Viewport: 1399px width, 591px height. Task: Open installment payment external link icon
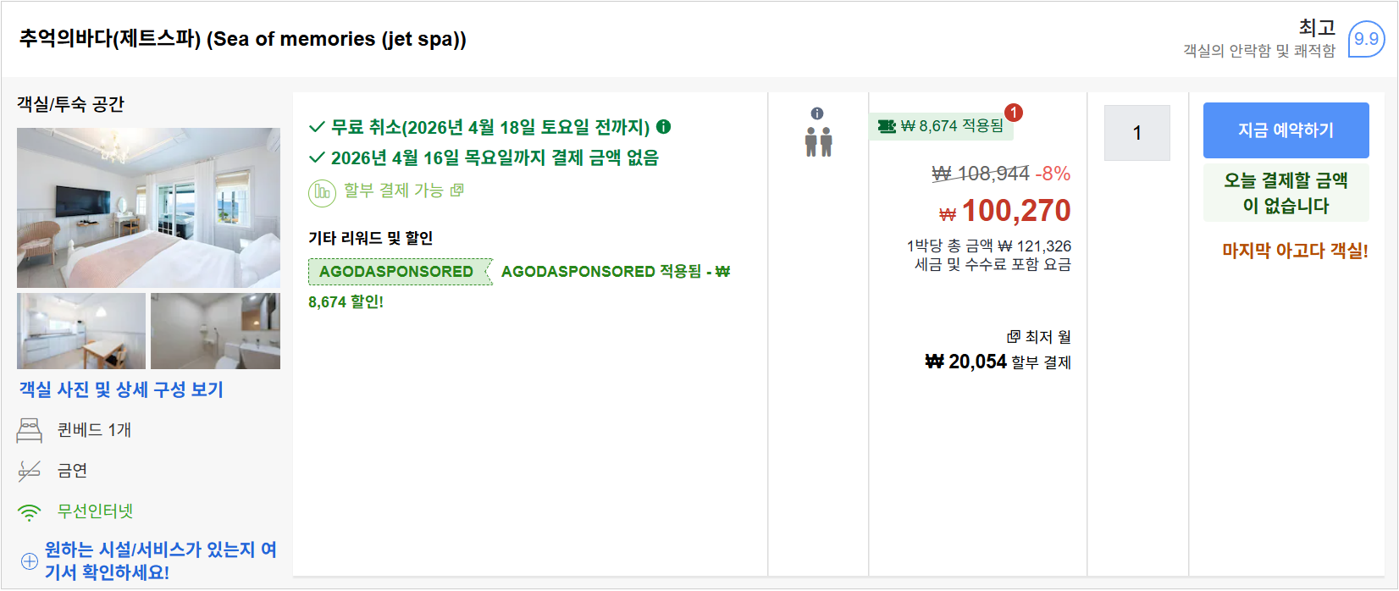pos(457,191)
